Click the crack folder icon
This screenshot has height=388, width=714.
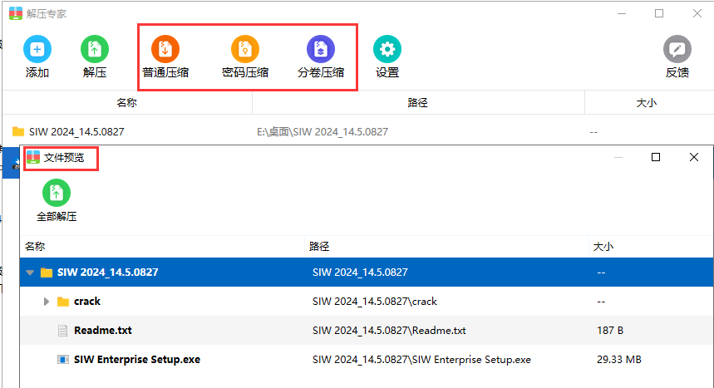pos(63,302)
